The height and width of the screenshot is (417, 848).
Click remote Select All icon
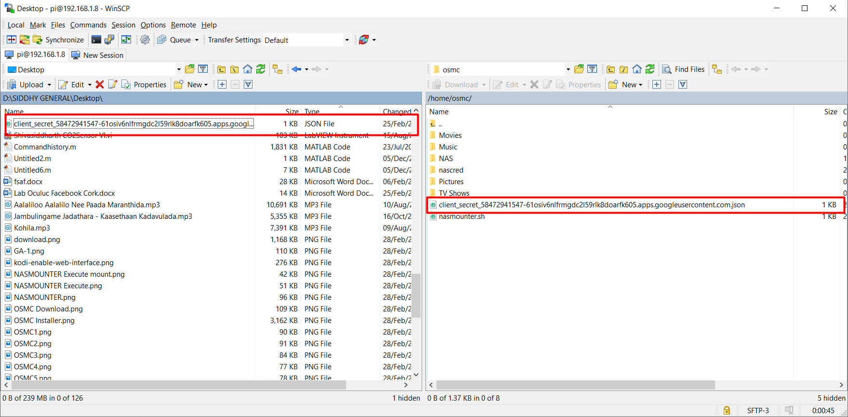coord(683,84)
